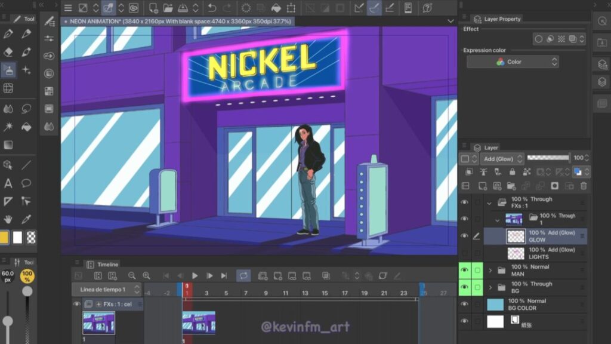Viewport: 611px width, 344px height.
Task: Click the hamburger menu icon in top bar
Action: pos(68,8)
